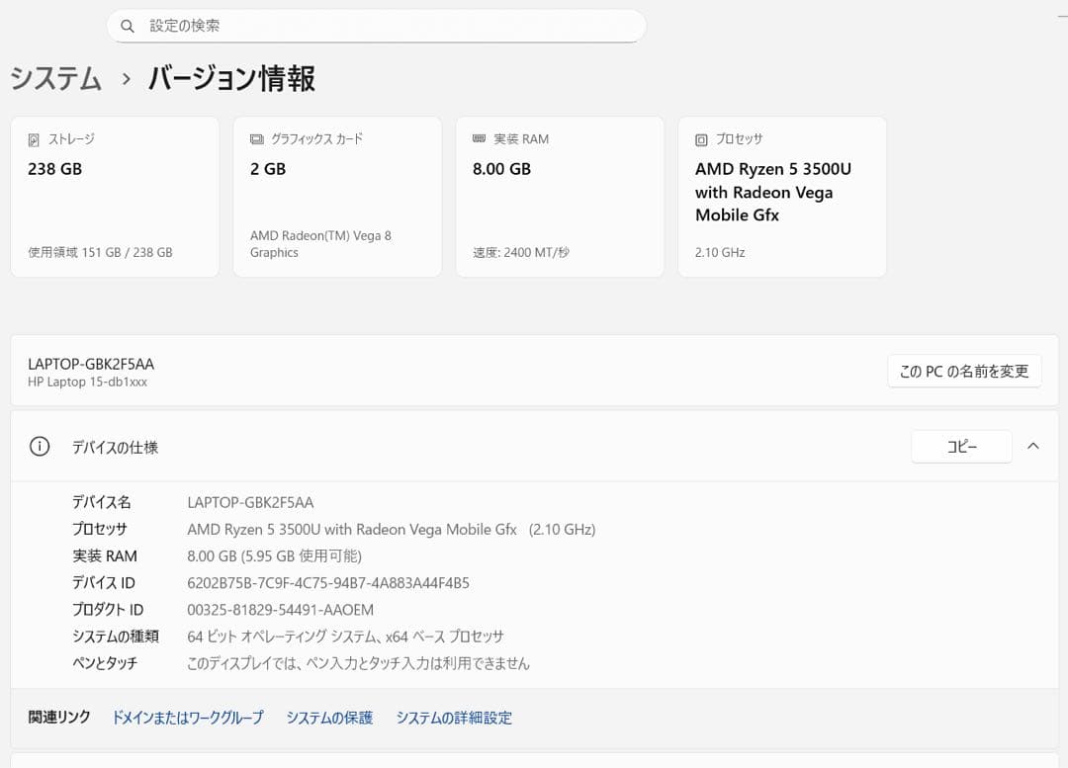
Task: Click the info icon beside デバイスの仕様
Action: click(39, 446)
